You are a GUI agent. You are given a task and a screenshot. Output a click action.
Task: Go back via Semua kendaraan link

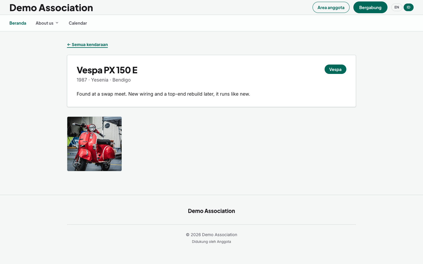point(88,45)
